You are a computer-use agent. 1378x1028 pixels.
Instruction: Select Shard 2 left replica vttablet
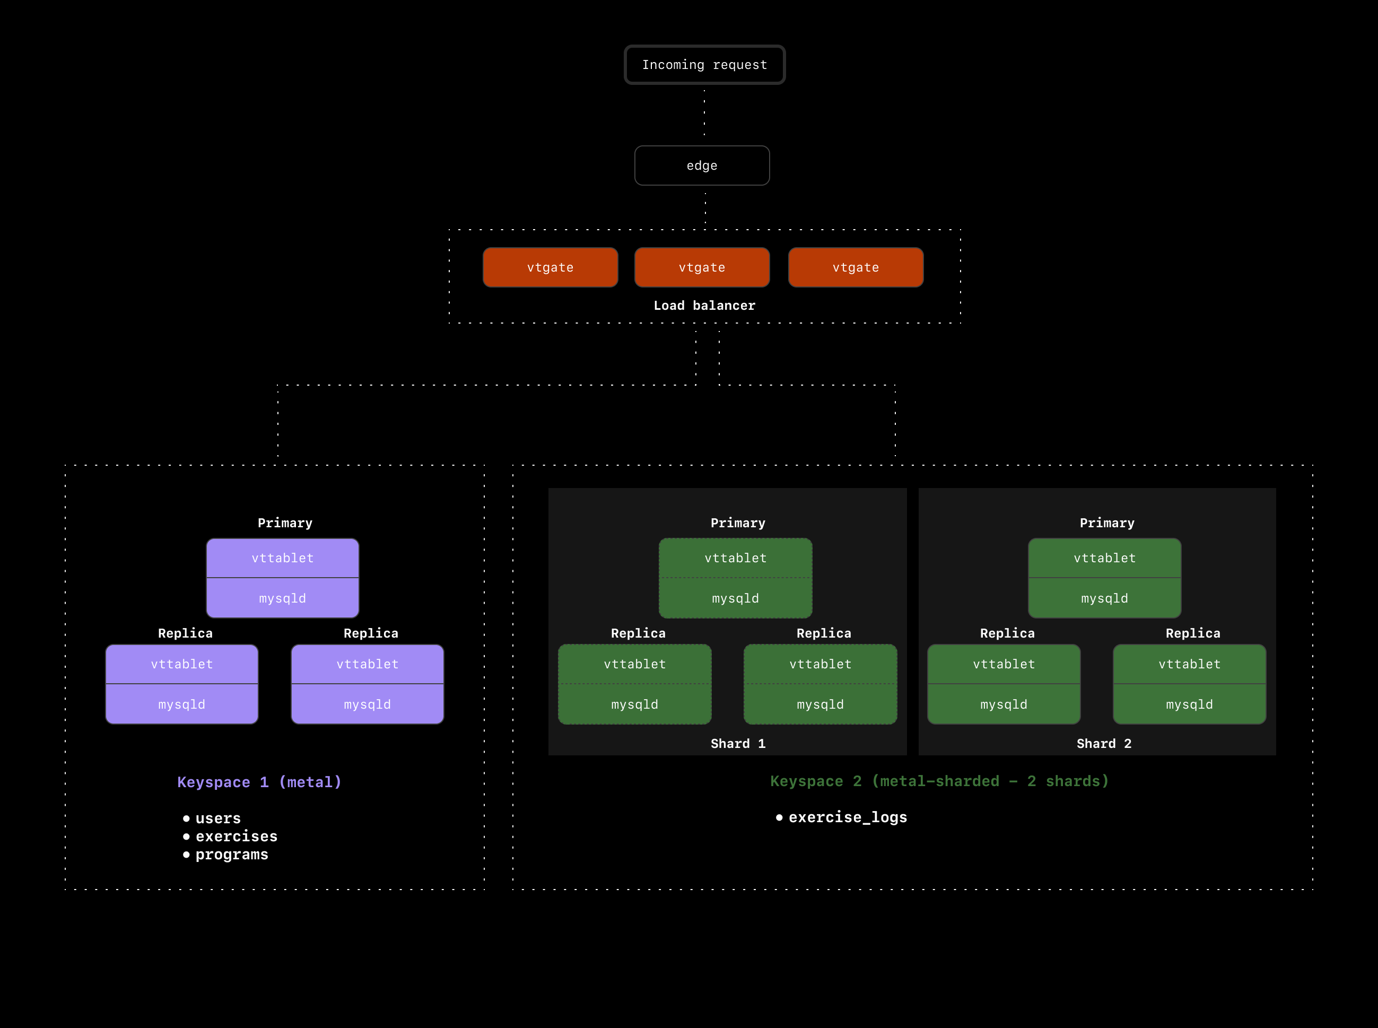pyautogui.click(x=1004, y=664)
